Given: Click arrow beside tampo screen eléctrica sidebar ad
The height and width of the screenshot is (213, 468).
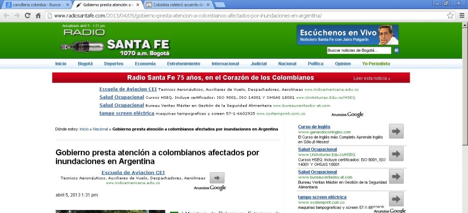Looking at the screenshot, I should coord(396,199).
